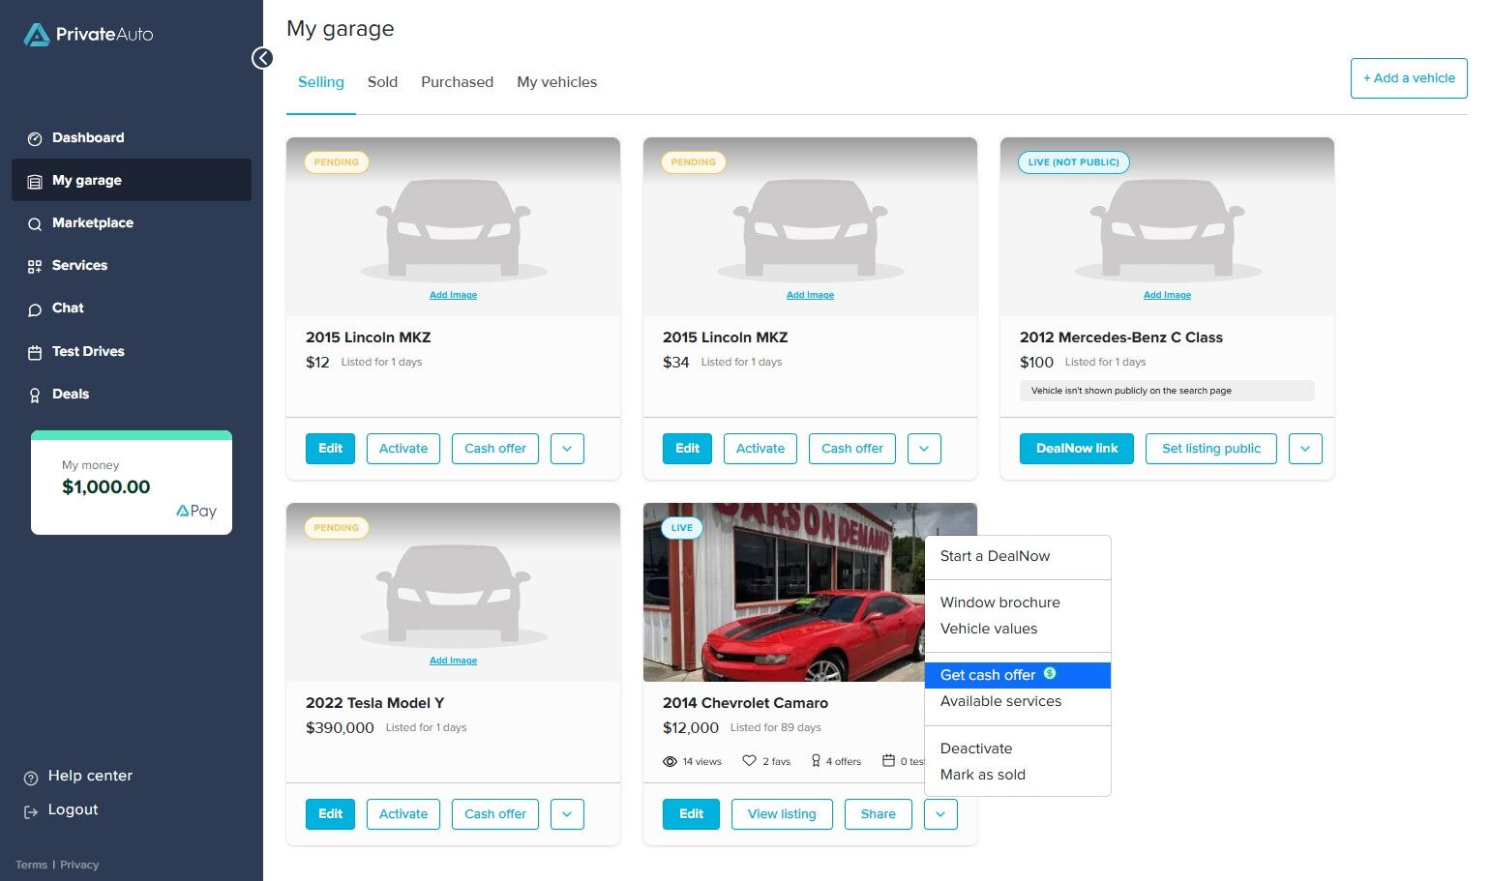Image resolution: width=1491 pixels, height=881 pixels.
Task: Select Window brochure from menu
Action: coord(1018,602)
